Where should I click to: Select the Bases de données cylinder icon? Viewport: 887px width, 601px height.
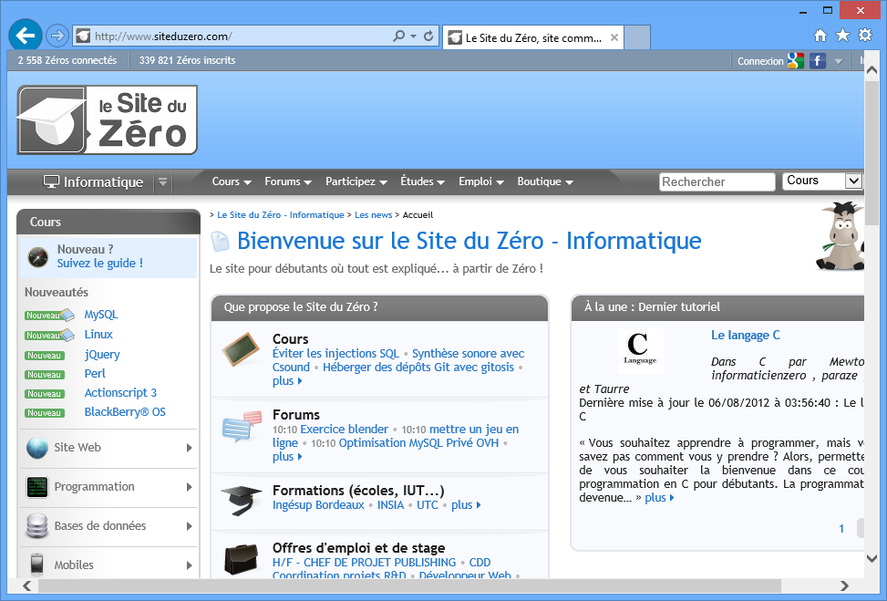(x=36, y=526)
